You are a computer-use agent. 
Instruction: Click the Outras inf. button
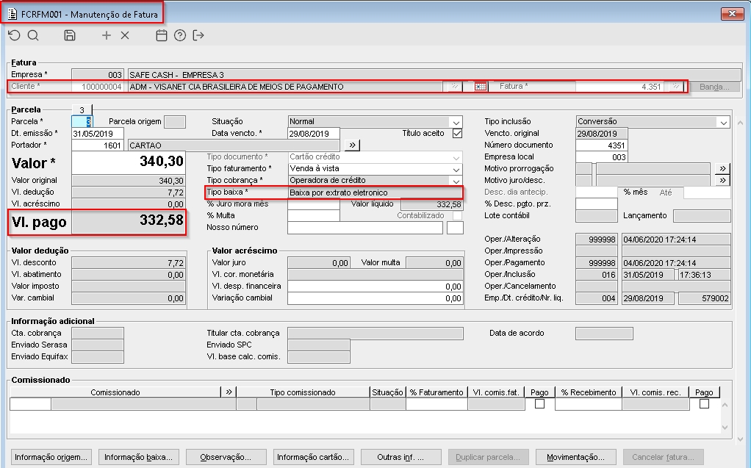[x=400, y=457]
